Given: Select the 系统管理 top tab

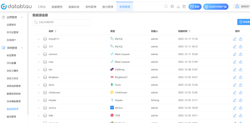Looking at the screenshot, I should pyautogui.click(x=125, y=7).
